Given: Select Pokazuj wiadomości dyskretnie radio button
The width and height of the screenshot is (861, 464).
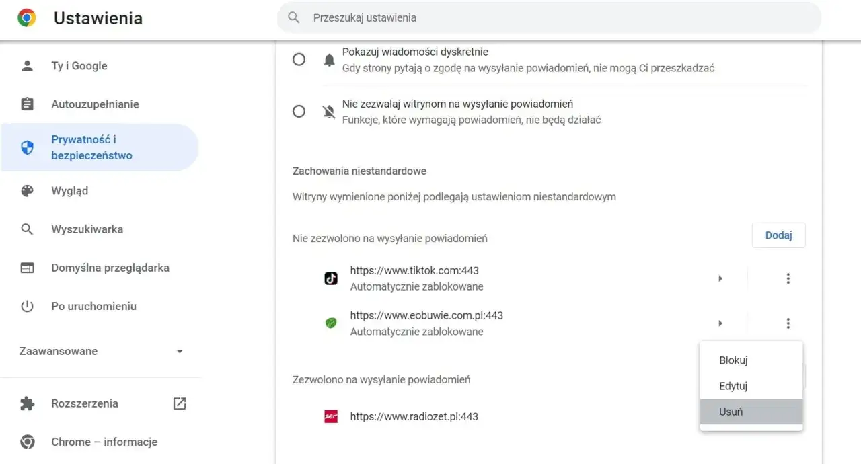Looking at the screenshot, I should [299, 59].
